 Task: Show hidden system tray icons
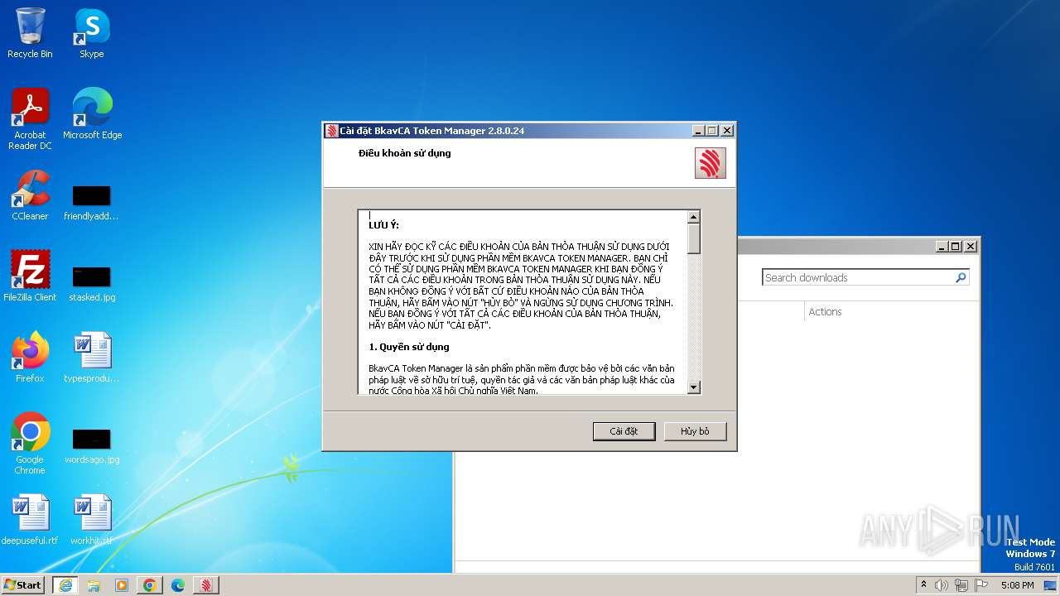[x=924, y=584]
